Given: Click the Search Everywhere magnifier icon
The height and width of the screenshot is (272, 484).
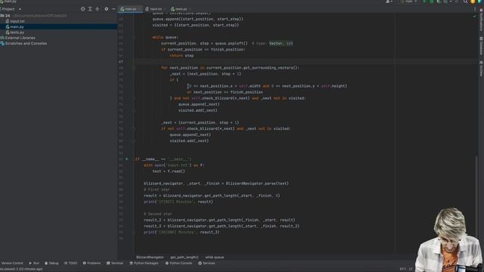Looking at the screenshot, I should point(465,2).
